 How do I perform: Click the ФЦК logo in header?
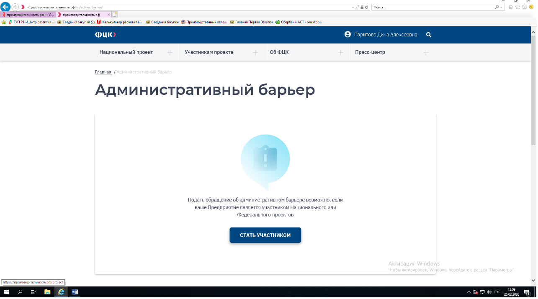tap(105, 35)
